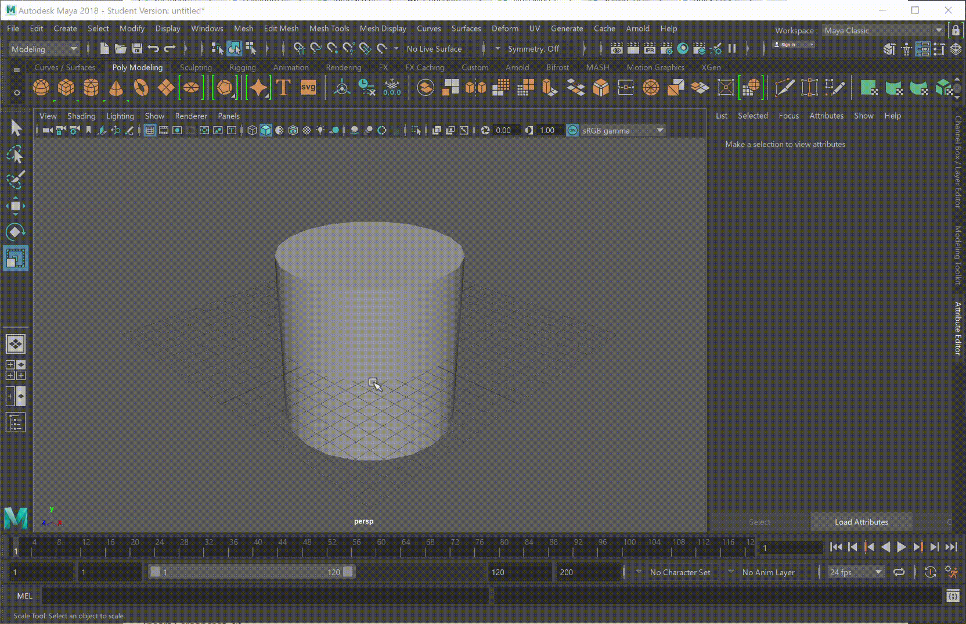This screenshot has width=966, height=624.
Task: Create a polygon cone from the shelf
Action: point(116,88)
